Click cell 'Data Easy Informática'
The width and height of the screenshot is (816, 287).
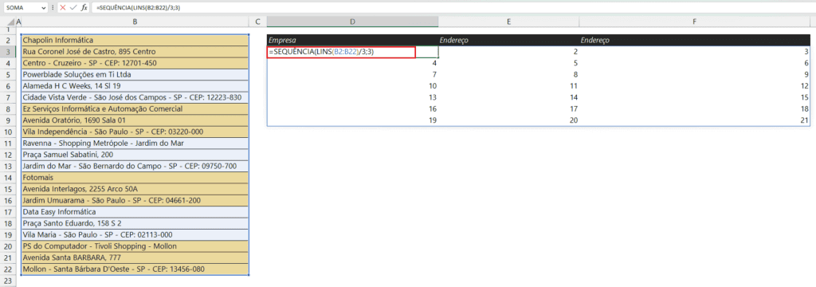point(135,212)
